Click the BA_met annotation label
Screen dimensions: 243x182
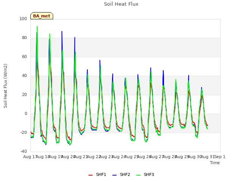click(x=42, y=16)
